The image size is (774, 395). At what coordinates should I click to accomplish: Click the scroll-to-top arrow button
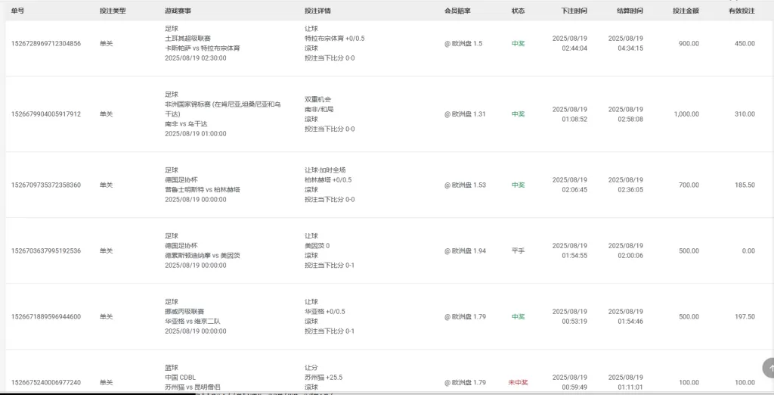768,369
